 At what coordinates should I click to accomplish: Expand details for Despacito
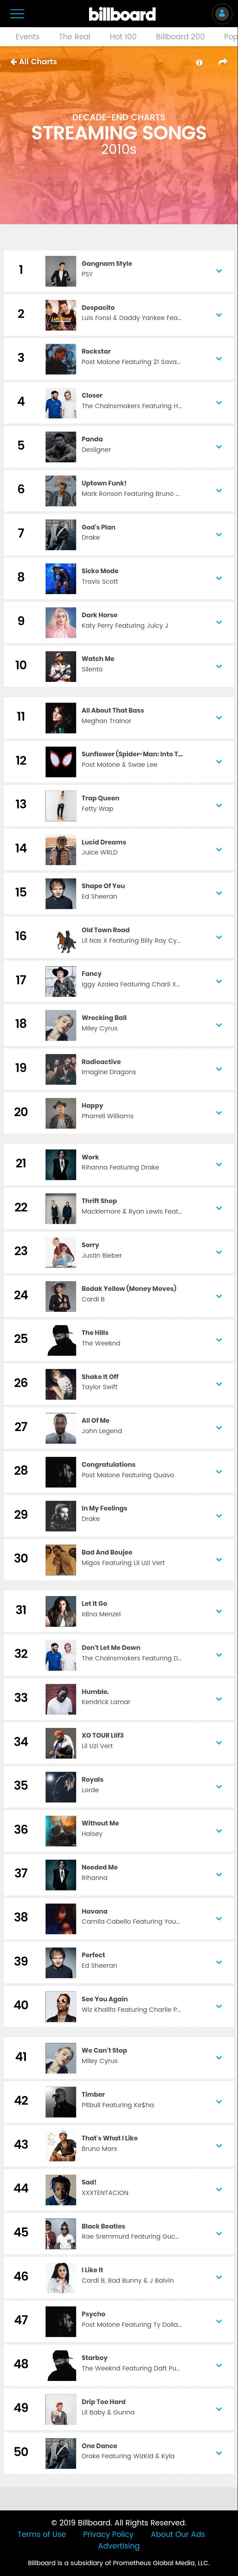[x=219, y=314]
